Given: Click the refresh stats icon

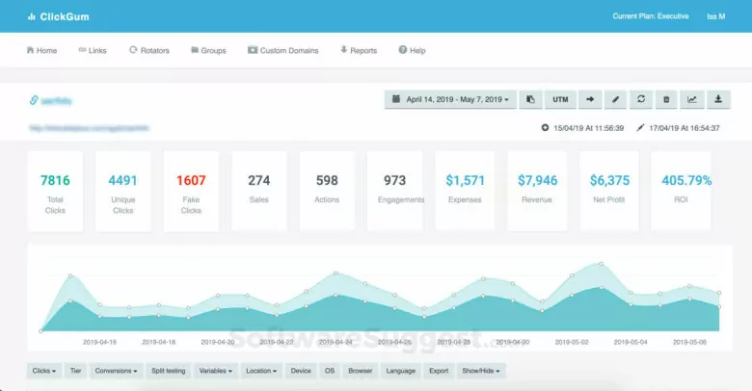Looking at the screenshot, I should click(x=641, y=99).
